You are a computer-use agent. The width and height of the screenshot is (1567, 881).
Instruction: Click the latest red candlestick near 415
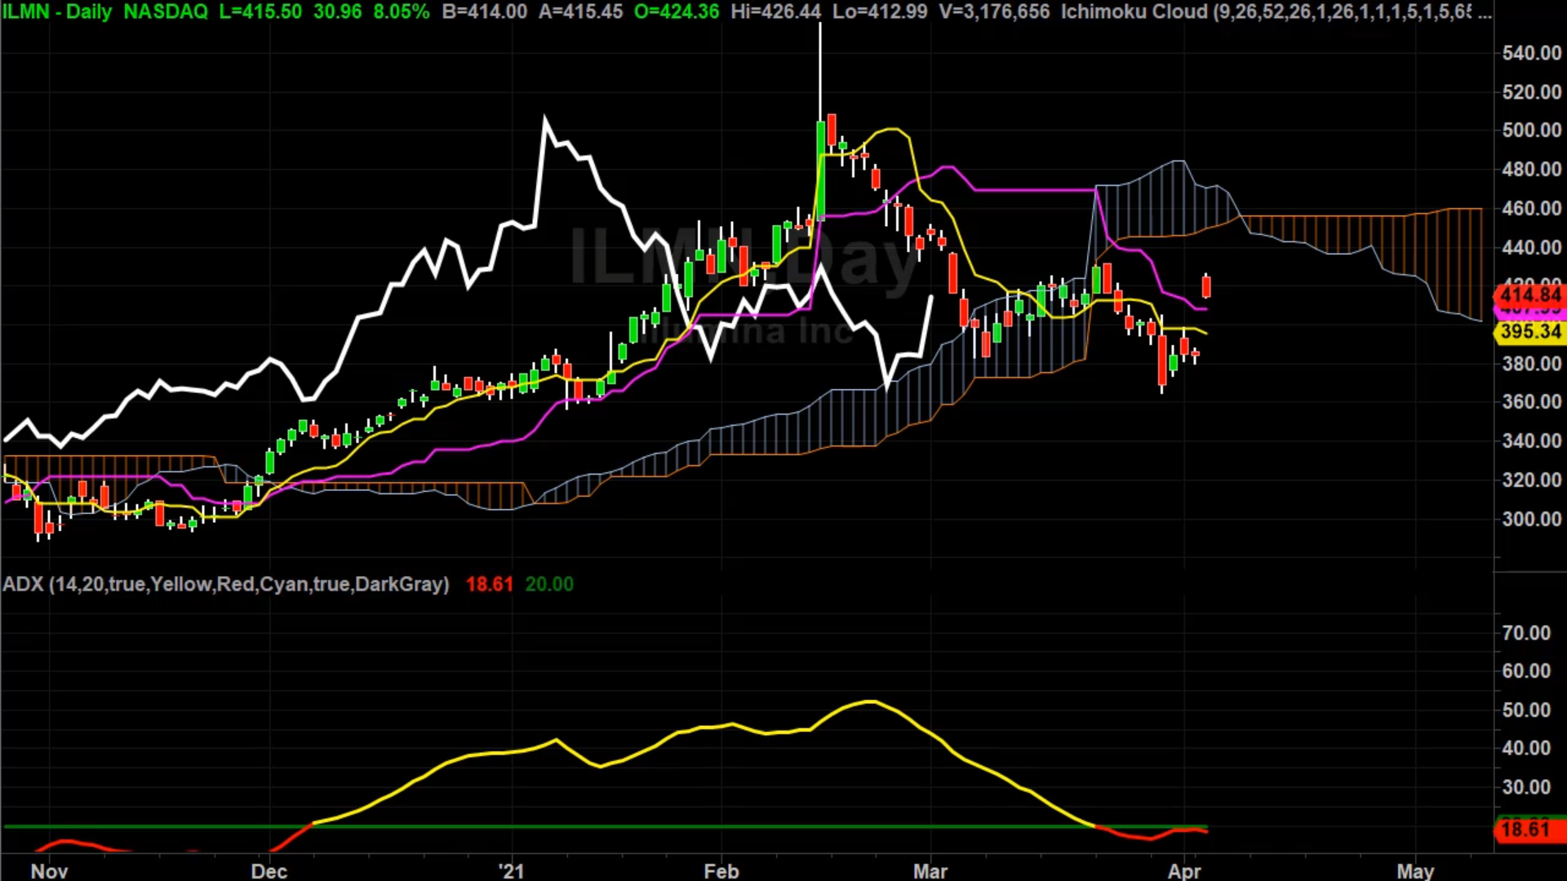(1206, 286)
